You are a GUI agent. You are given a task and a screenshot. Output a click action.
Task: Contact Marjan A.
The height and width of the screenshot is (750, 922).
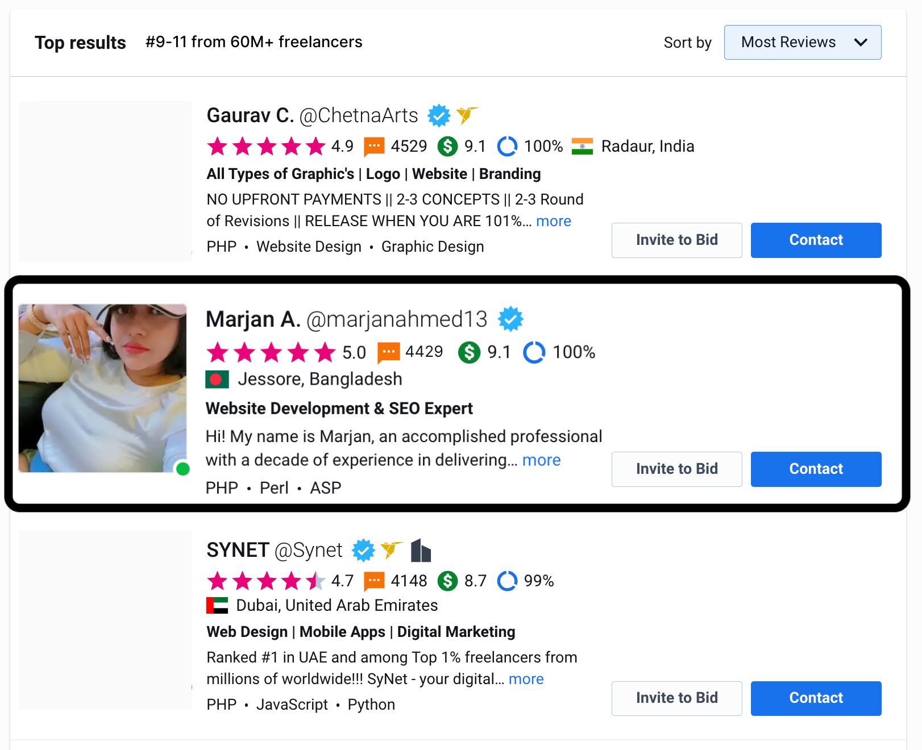click(x=816, y=469)
